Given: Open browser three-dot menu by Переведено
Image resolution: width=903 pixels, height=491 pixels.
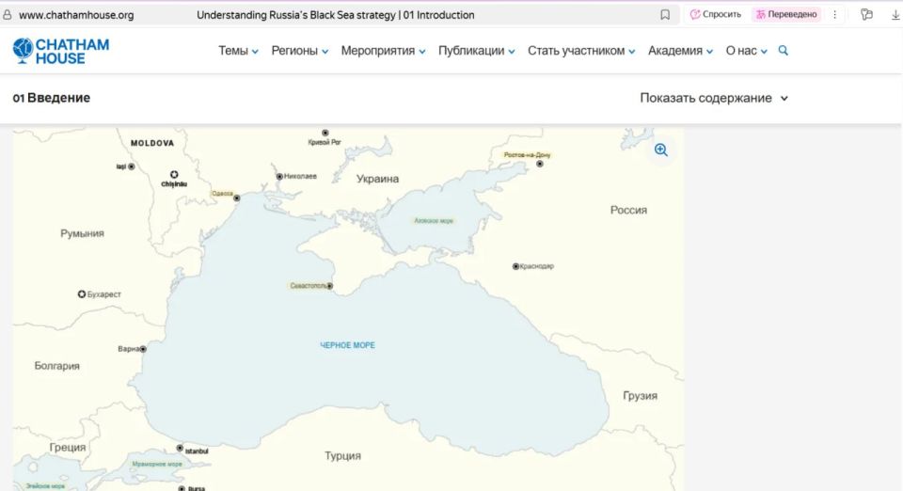Looking at the screenshot, I should [x=835, y=15].
